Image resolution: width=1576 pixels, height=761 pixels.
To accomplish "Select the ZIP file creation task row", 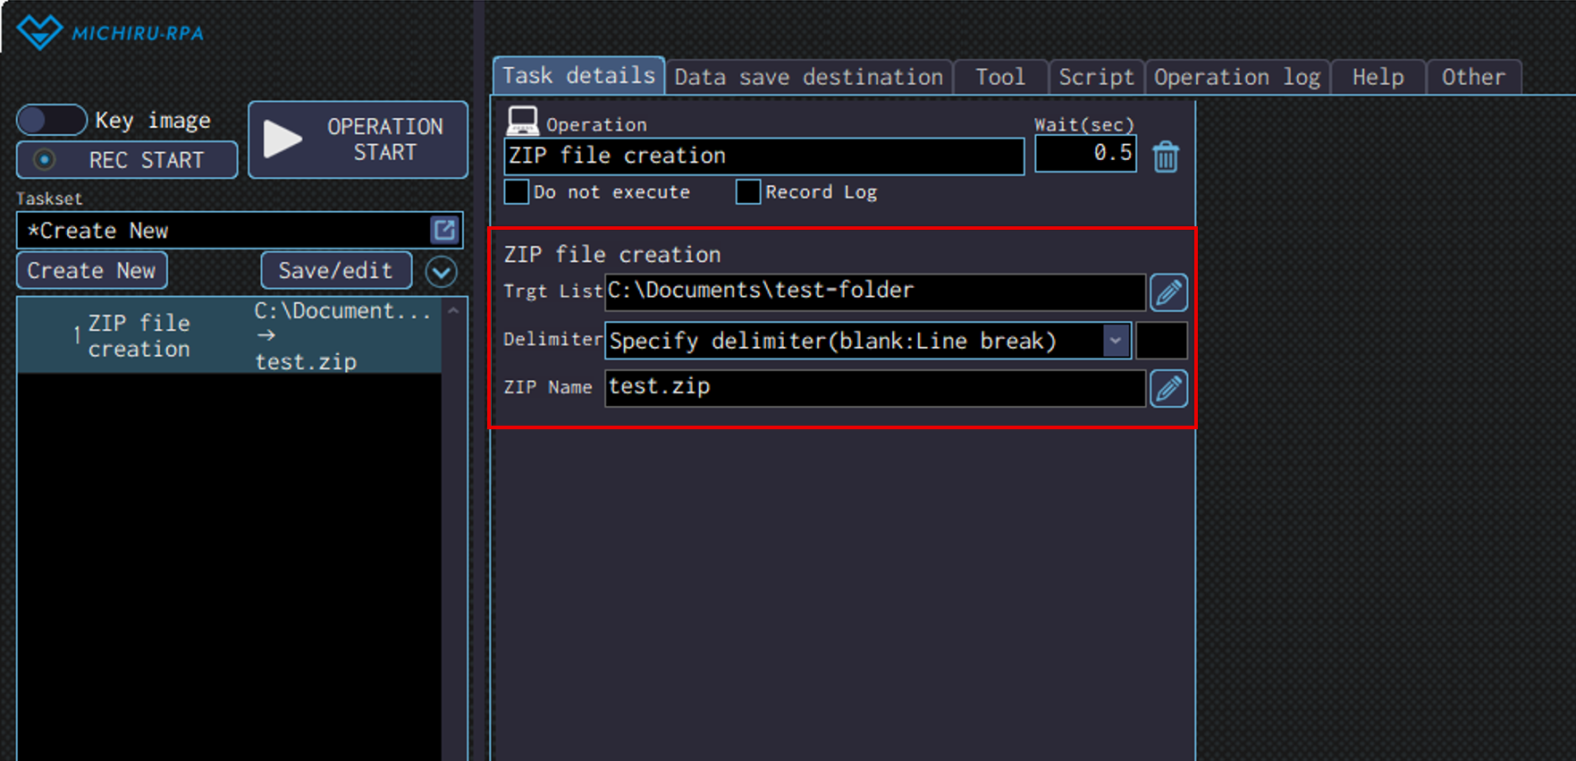I will [x=228, y=335].
